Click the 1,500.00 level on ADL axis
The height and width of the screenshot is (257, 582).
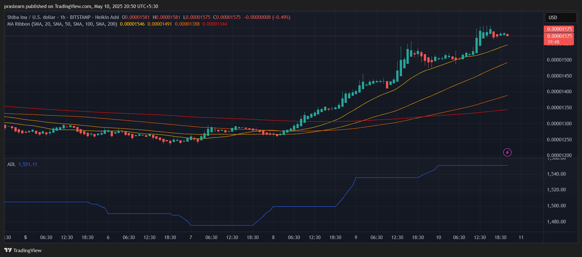click(x=556, y=206)
